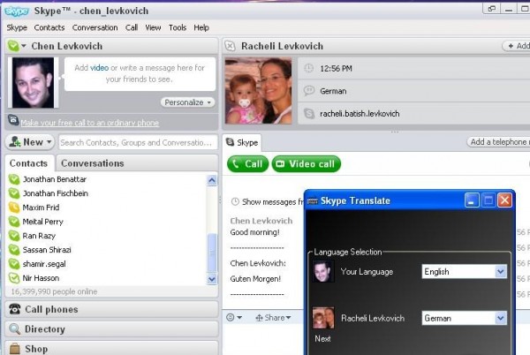This screenshot has height=355, width=530.
Task: Minimize the Skype Translate window
Action: 472,200
